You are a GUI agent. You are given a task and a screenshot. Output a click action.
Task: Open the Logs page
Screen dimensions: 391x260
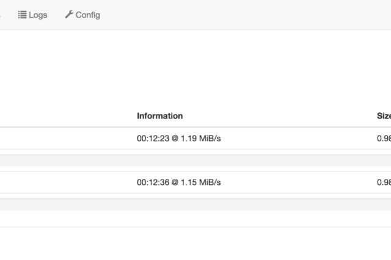37,15
